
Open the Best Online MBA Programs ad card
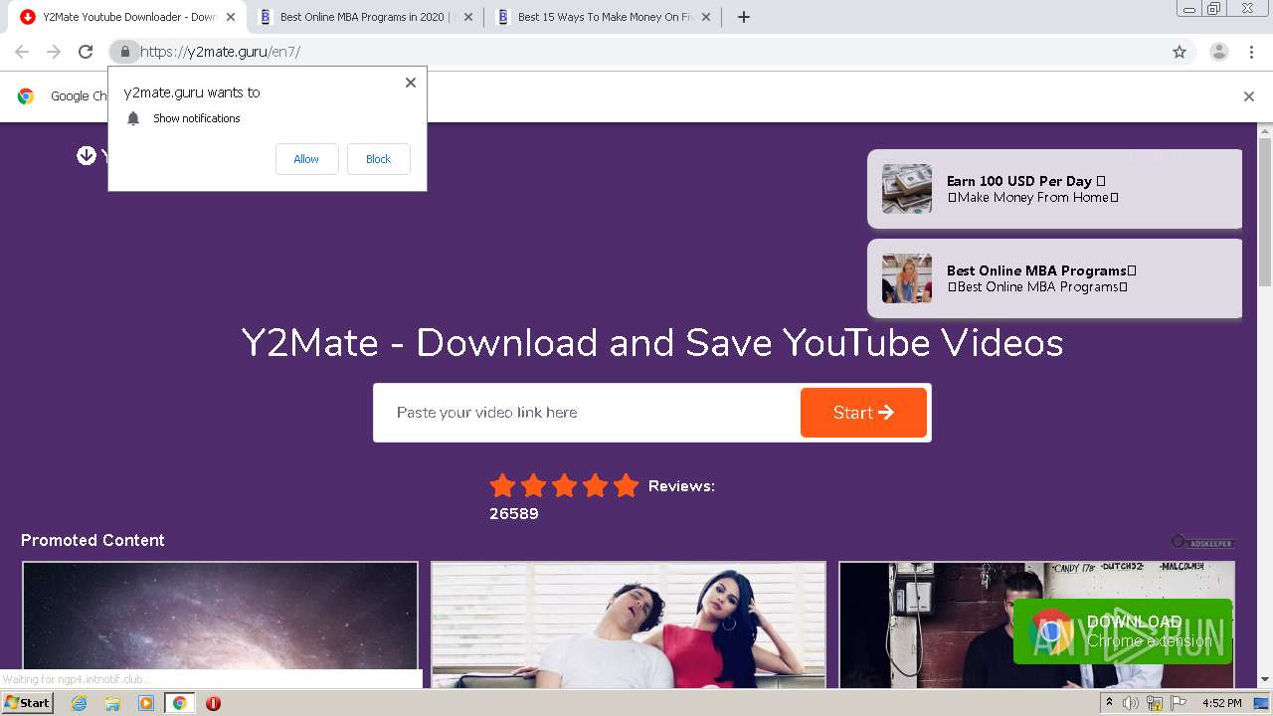[x=1054, y=278]
